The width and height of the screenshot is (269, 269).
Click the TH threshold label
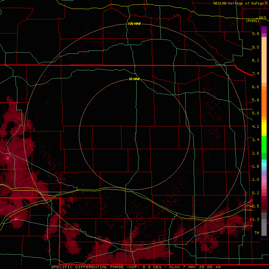257,233
